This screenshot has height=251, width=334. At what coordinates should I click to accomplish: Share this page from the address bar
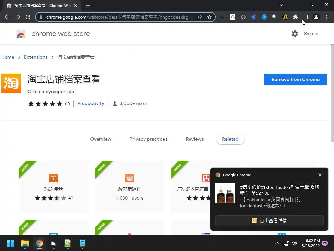click(199, 17)
